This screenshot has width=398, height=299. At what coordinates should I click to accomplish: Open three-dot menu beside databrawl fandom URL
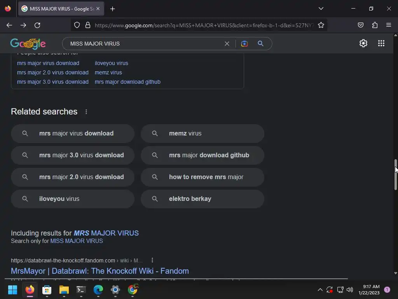pos(152,260)
